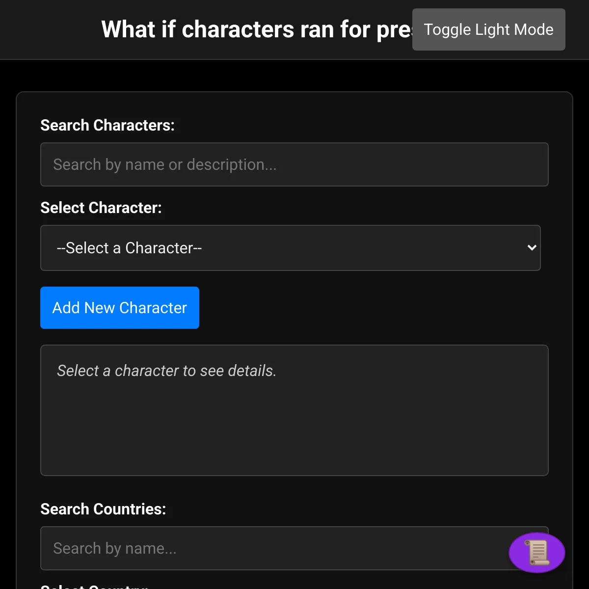Click the 'Search by name or description...' placeholder text
589x589 pixels.
165,164
